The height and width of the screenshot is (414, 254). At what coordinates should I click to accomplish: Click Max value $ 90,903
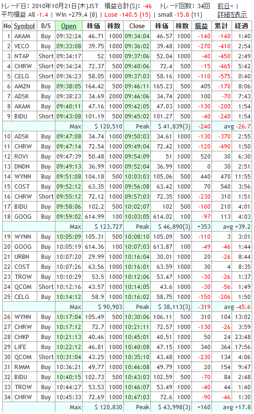pos(110,307)
